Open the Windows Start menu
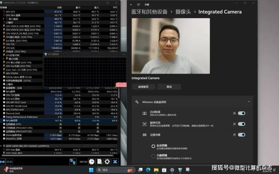The width and height of the screenshot is (279, 174). pyautogui.click(x=91, y=170)
